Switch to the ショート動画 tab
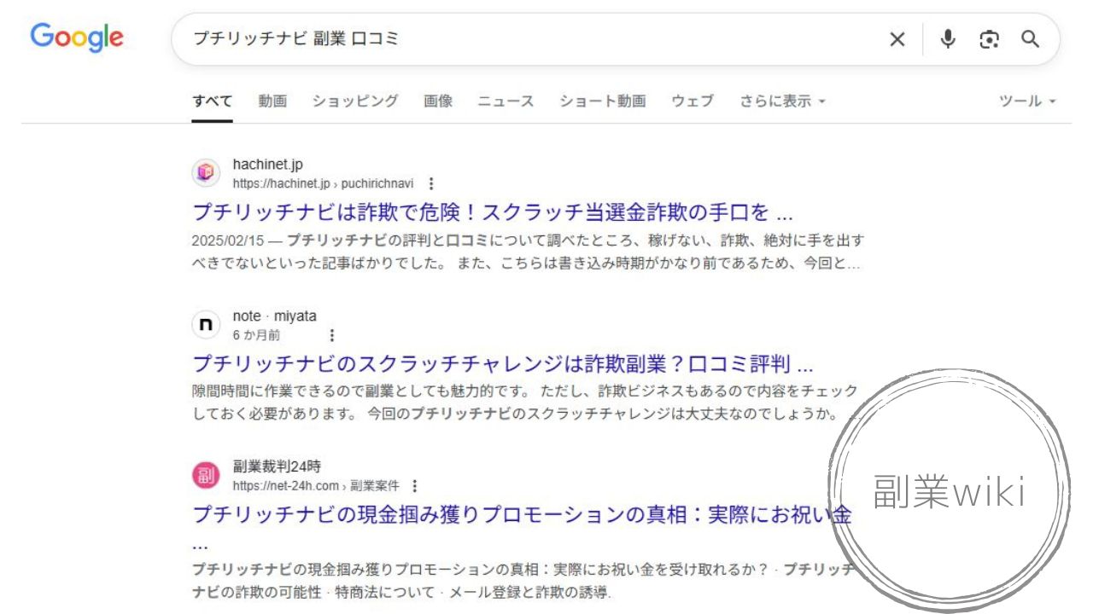Screen dimensions: 1093x614 click(x=603, y=101)
